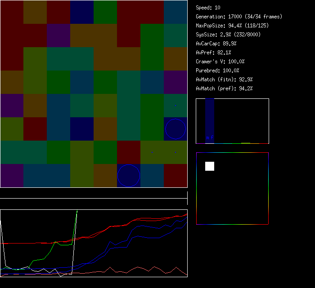Pick the navy blue cell in the top row

click(x=82, y=12)
